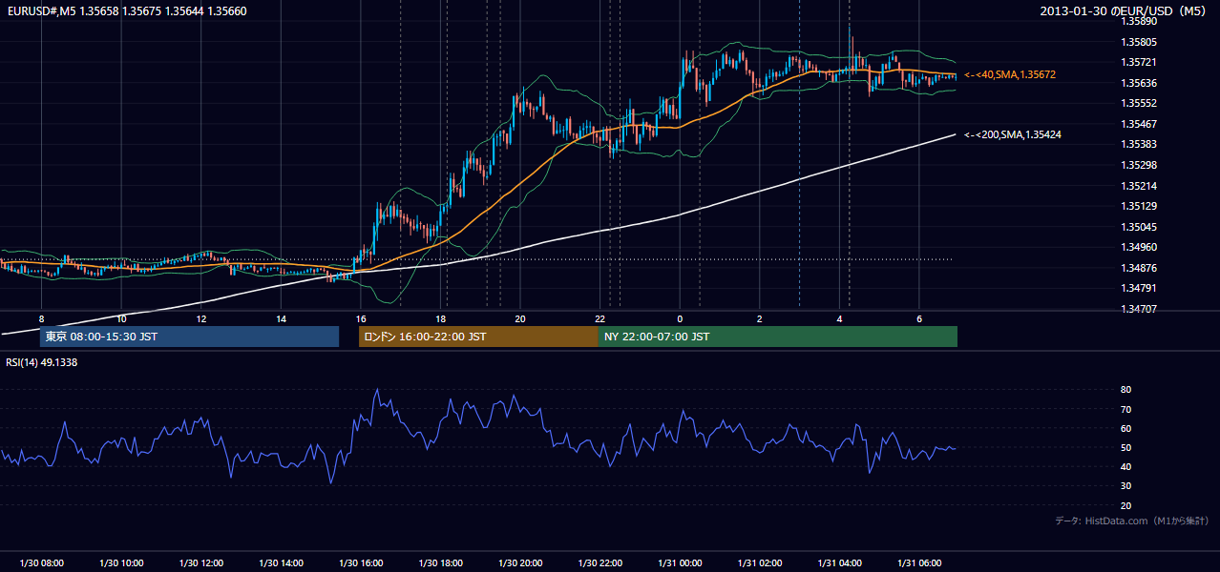Click the NY 22:00-07:00 JST session bar
The image size is (1220, 572).
[x=778, y=337]
